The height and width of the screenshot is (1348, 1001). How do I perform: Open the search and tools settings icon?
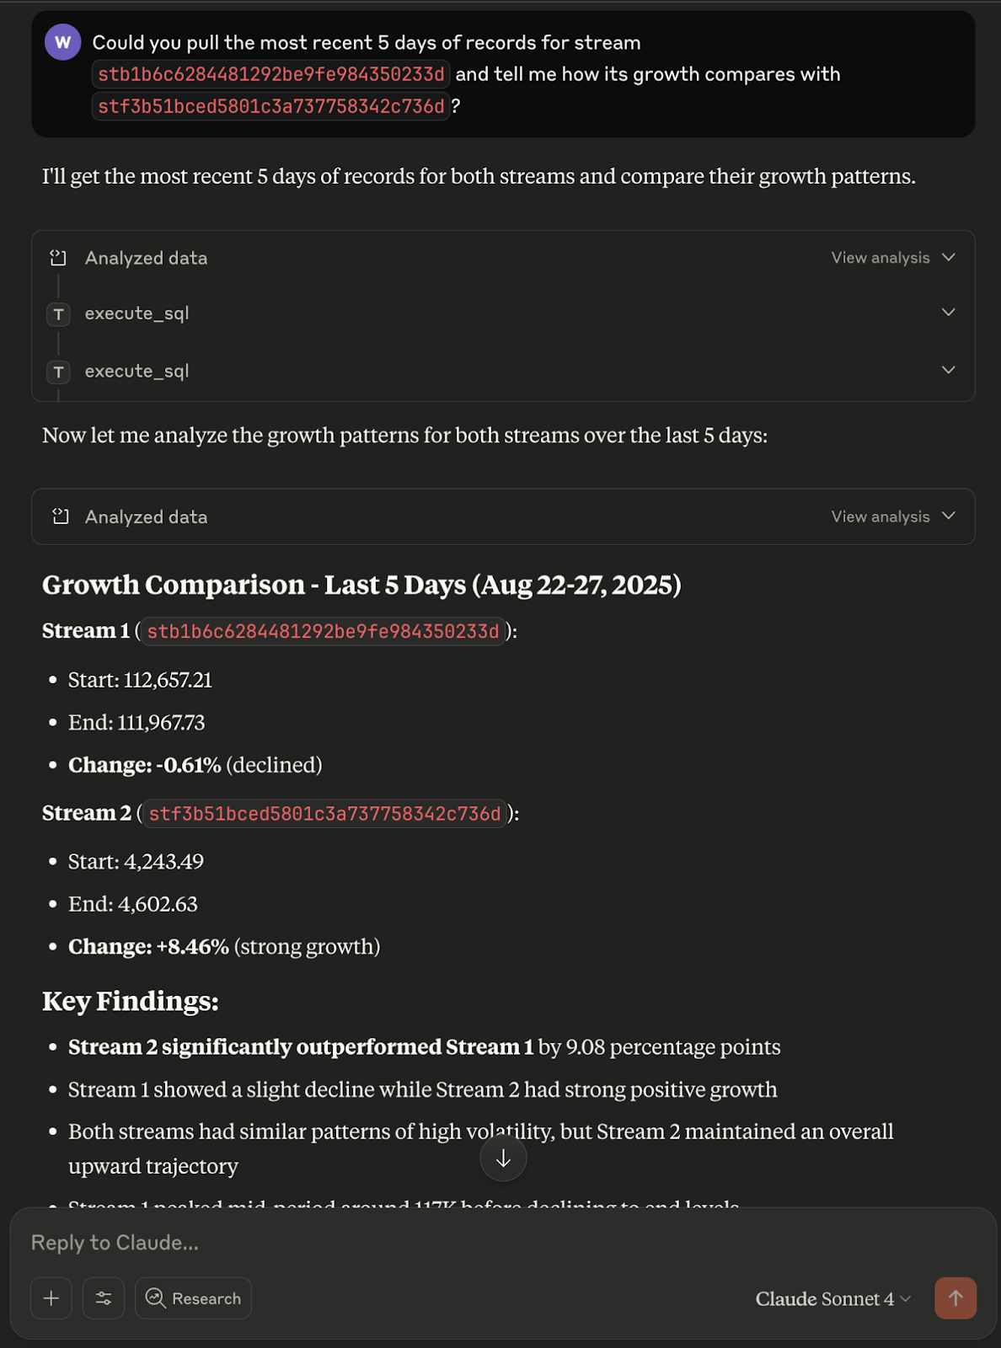104,1298
